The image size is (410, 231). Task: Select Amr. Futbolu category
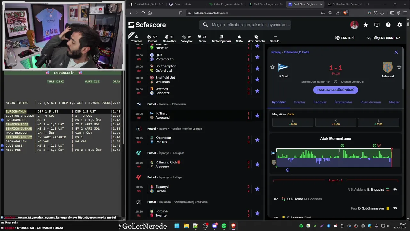pyautogui.click(x=256, y=38)
